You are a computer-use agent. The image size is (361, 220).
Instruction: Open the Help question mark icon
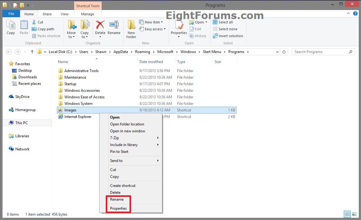tap(355, 14)
